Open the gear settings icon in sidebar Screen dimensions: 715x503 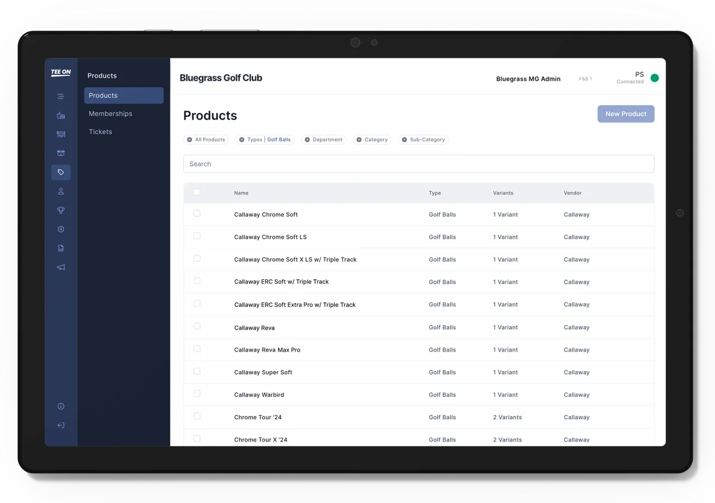click(61, 229)
